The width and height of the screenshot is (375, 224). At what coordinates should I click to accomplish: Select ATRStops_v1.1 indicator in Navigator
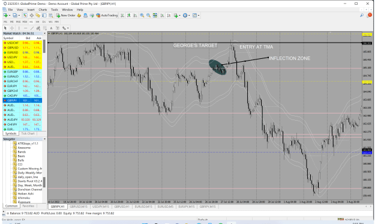pyautogui.click(x=26, y=144)
